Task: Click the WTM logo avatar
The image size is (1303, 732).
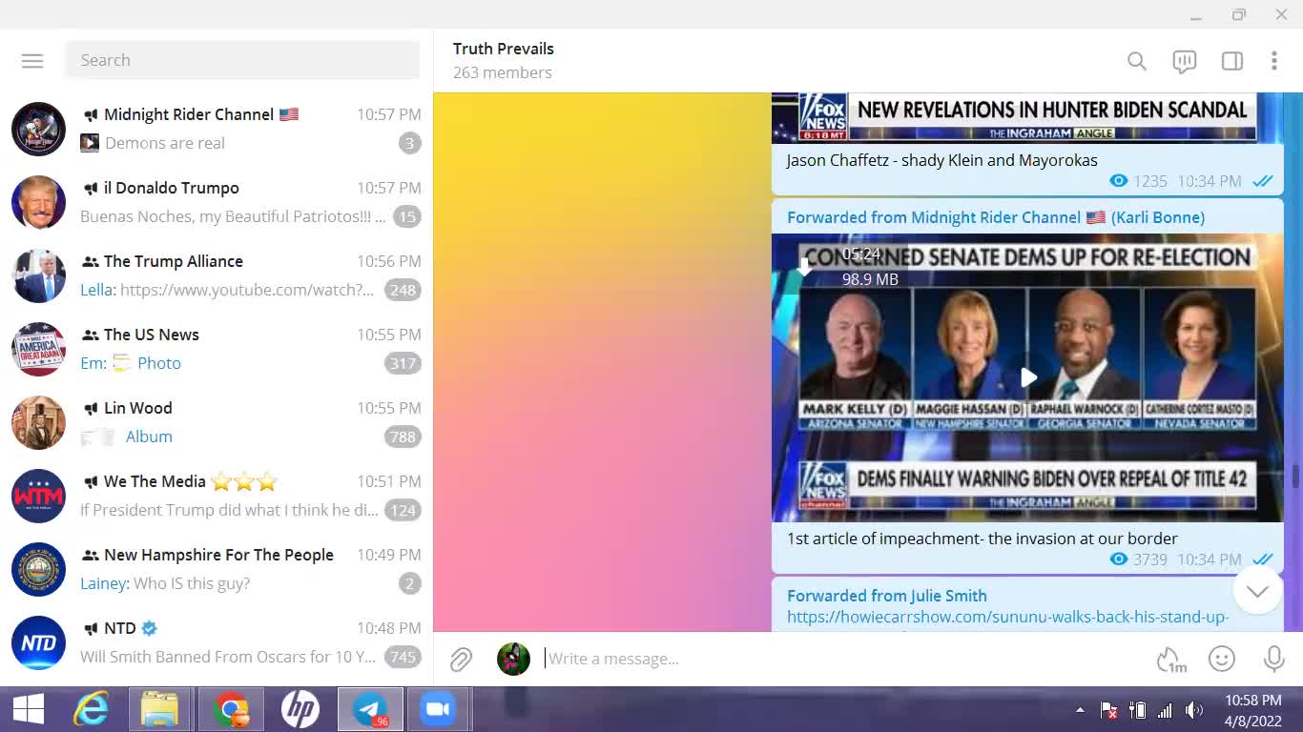Action: click(x=38, y=496)
